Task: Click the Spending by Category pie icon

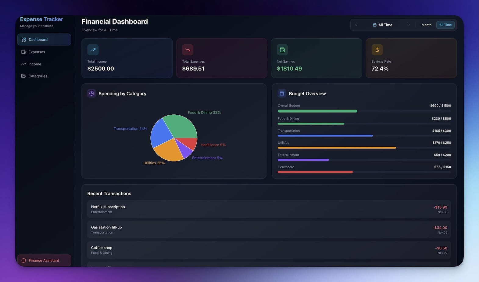Action: [x=91, y=93]
